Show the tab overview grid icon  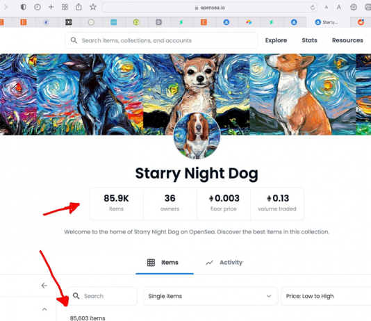click(x=65, y=8)
